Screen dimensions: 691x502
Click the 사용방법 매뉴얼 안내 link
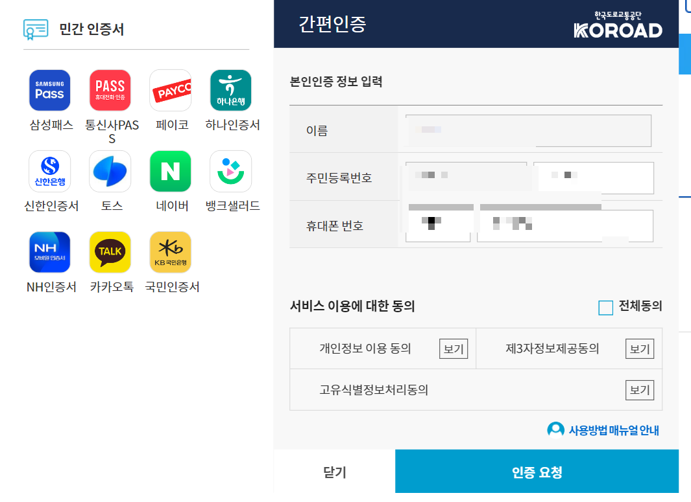coord(603,429)
